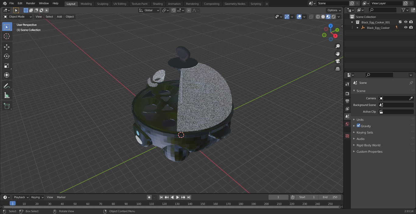Activate the Transform tool
The width and height of the screenshot is (416, 214).
click(x=7, y=75)
